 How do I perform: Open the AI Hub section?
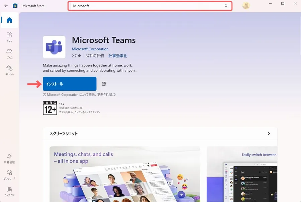(x=9, y=70)
